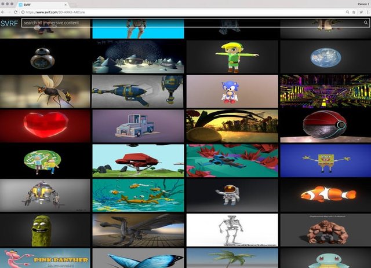This screenshot has width=371, height=268.
Task: Open the SpongeBob thumbnail
Action: pyautogui.click(x=326, y=161)
